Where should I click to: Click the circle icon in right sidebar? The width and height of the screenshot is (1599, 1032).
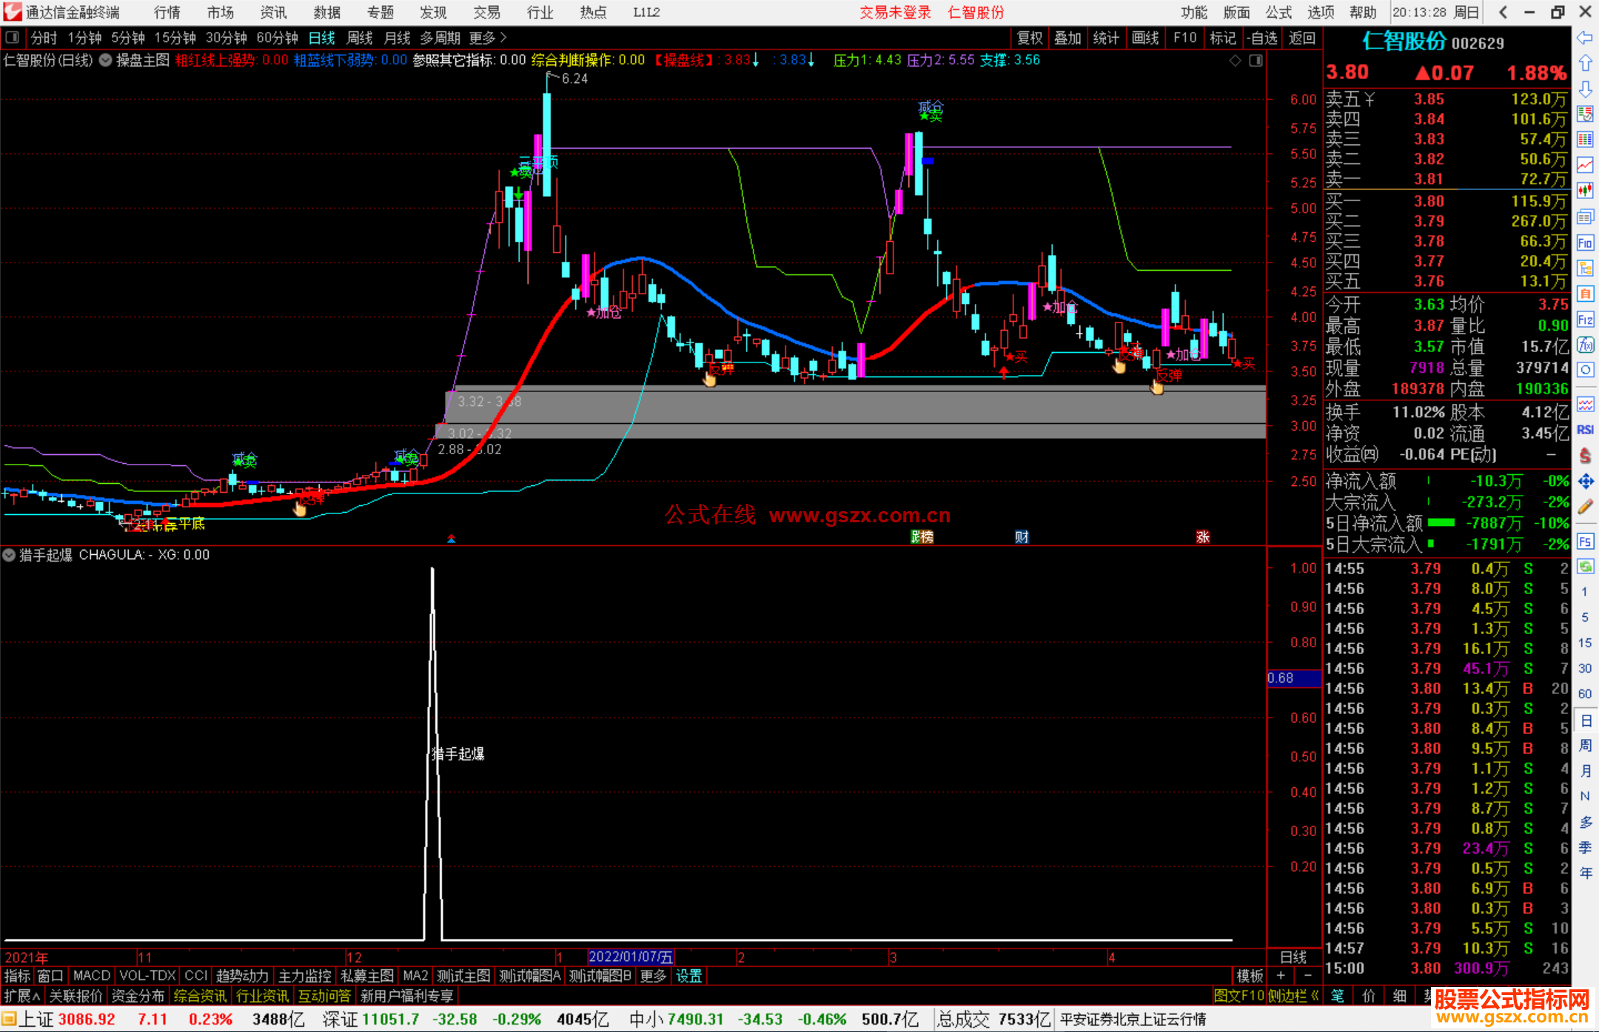point(1585,370)
